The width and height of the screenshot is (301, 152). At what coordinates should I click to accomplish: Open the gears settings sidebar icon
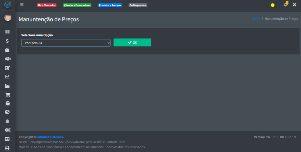[x=7, y=130]
